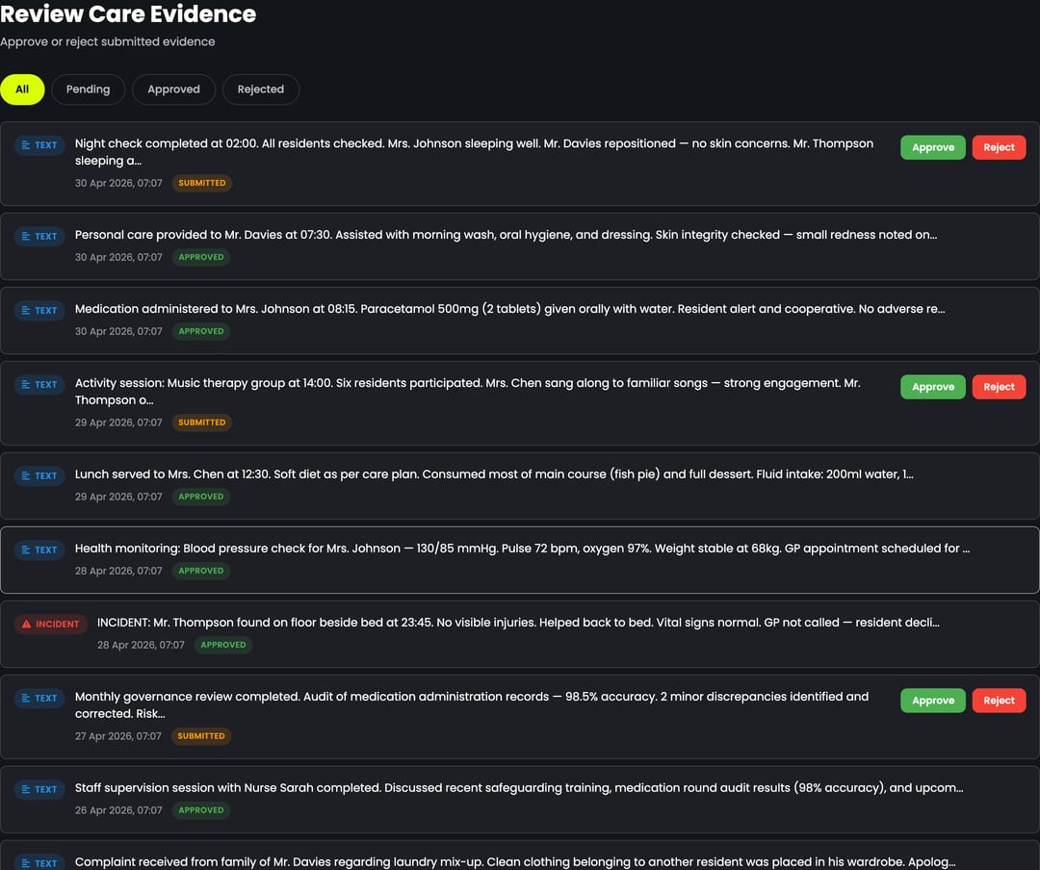Viewport: 1040px width, 870px height.
Task: Approve the Night check evidence entry
Action: point(932,147)
